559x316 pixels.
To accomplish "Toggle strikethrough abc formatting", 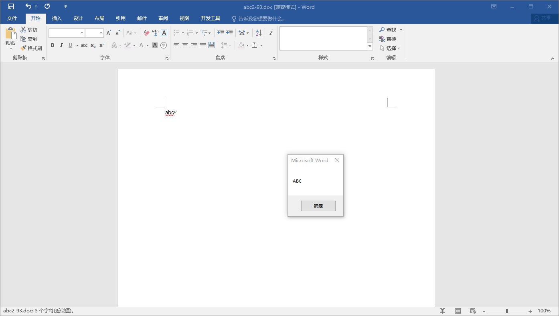I will [84, 46].
